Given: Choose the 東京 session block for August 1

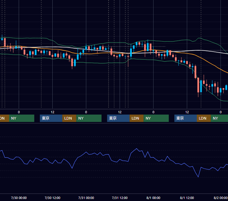Looking at the screenshot, I should [185, 118].
